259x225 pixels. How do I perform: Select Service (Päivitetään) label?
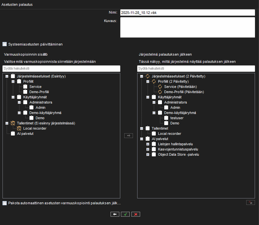pos(180,87)
